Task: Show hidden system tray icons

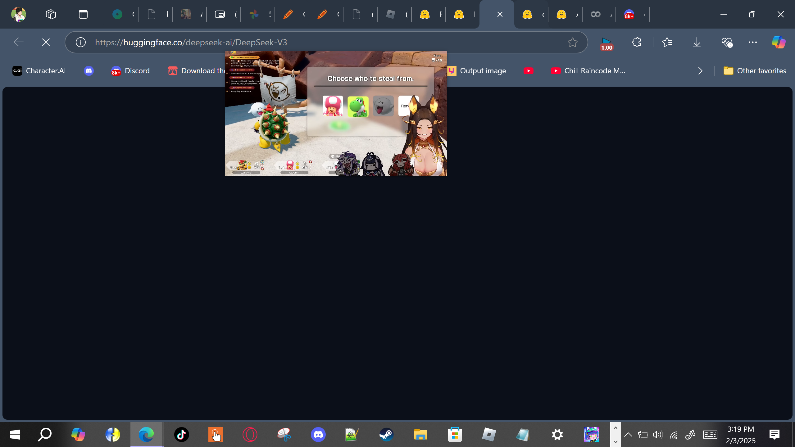Action: 628,435
